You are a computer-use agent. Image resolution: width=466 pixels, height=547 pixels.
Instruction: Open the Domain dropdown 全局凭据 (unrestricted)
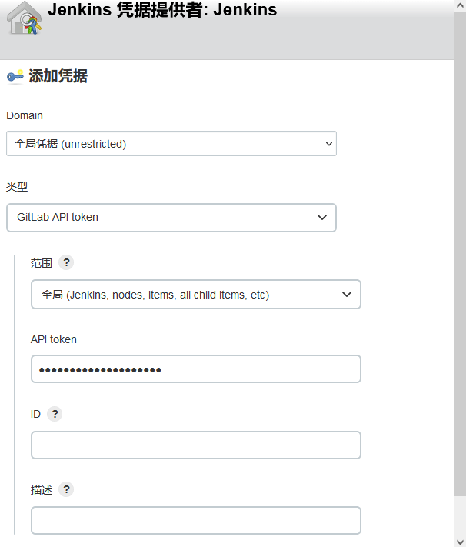(171, 143)
